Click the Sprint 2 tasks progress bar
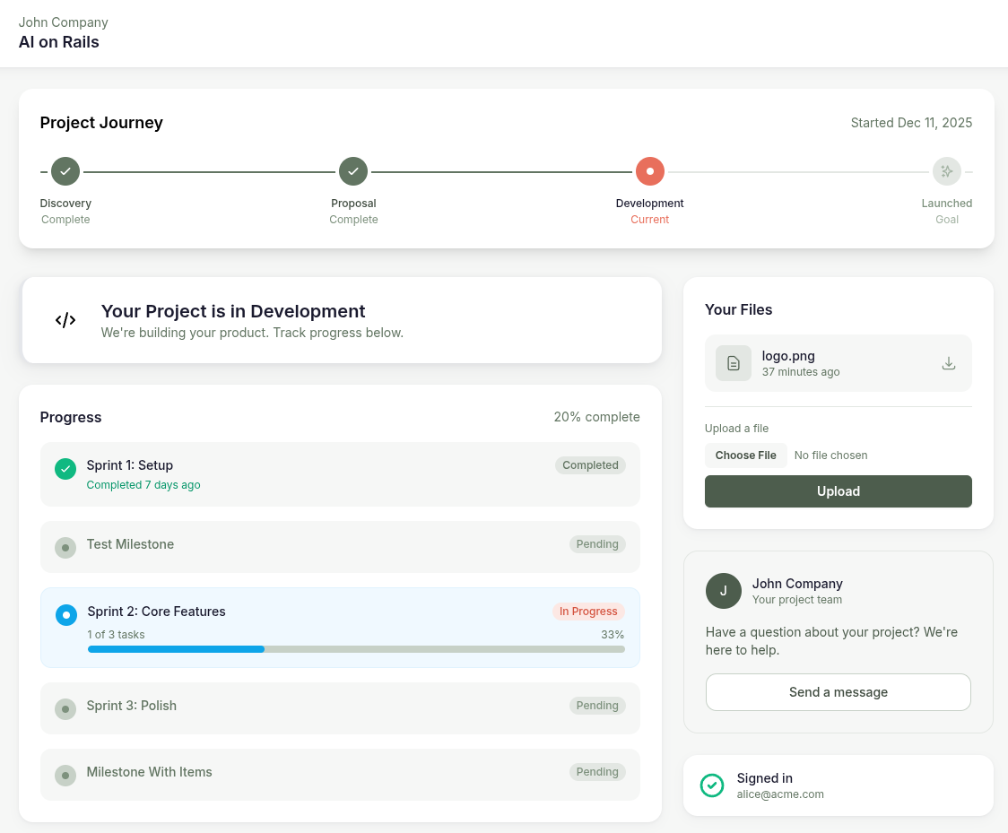The image size is (1008, 833). [356, 649]
